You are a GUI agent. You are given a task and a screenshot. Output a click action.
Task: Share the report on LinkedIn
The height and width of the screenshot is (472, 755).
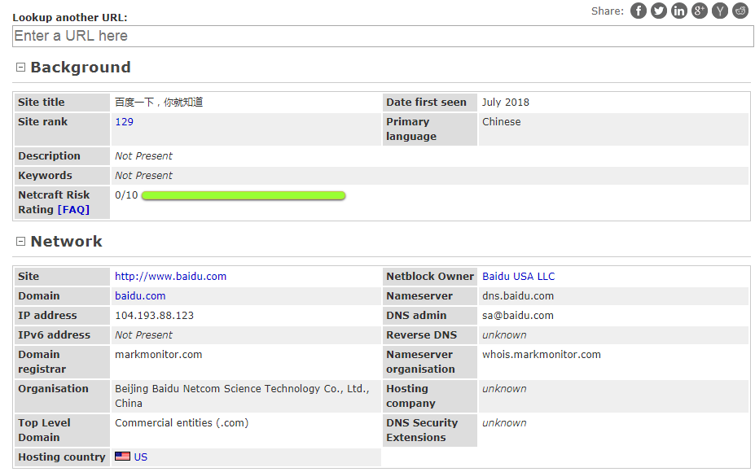[679, 11]
